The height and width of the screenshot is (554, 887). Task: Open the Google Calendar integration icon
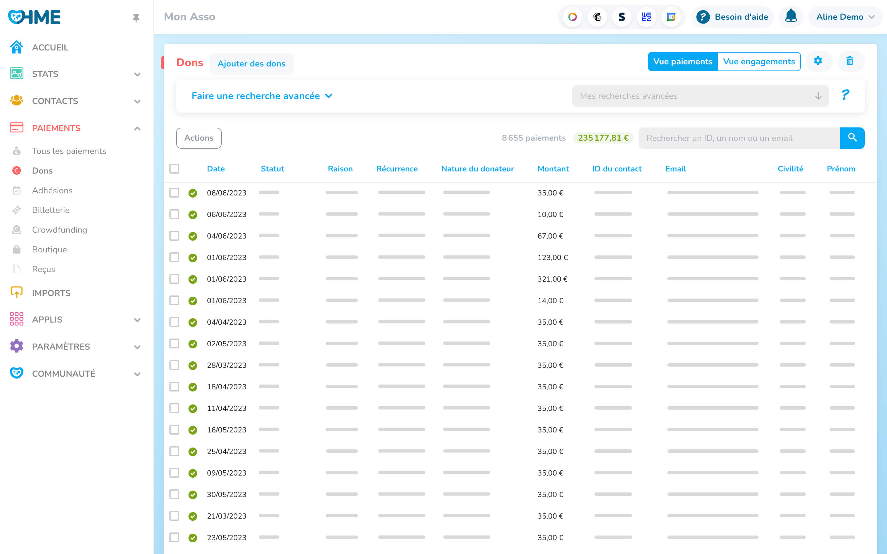tap(671, 17)
